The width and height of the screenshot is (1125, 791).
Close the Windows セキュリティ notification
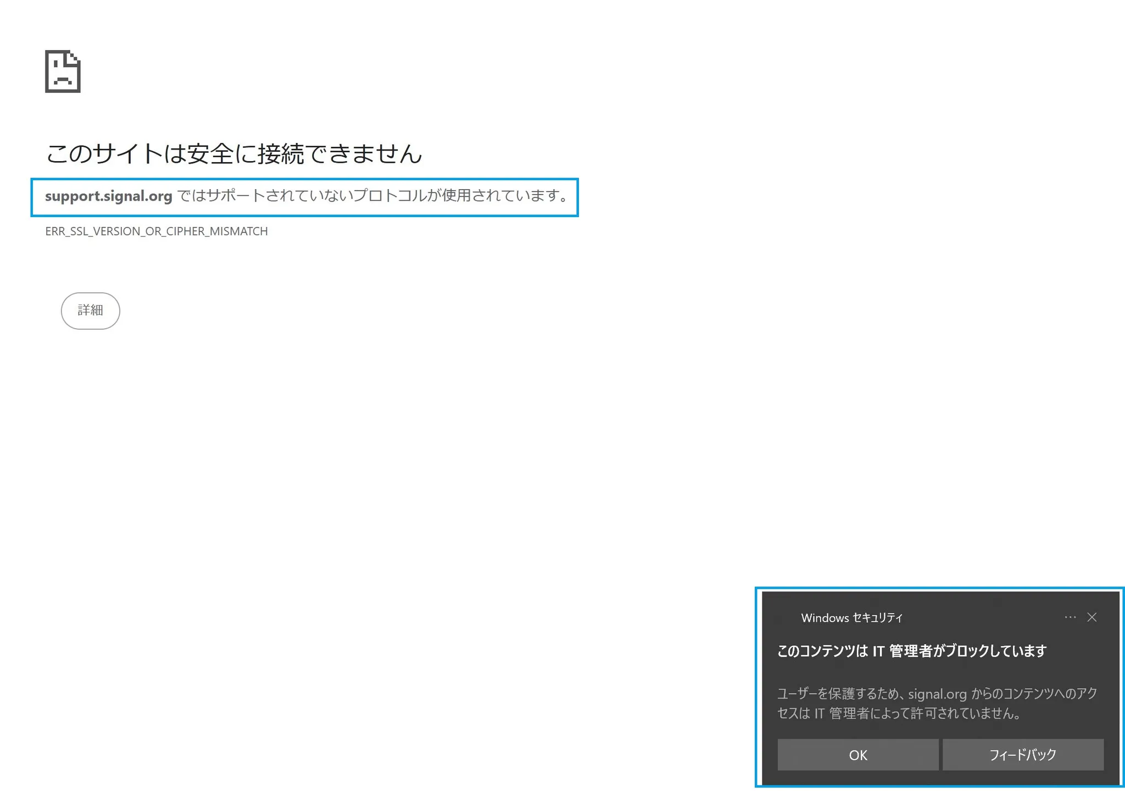click(1092, 617)
